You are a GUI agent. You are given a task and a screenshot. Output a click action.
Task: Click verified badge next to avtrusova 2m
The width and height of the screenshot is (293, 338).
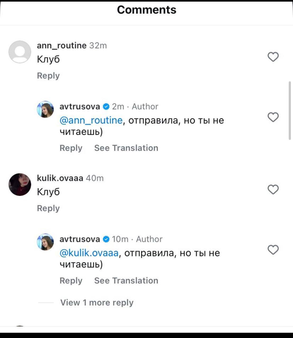106,107
